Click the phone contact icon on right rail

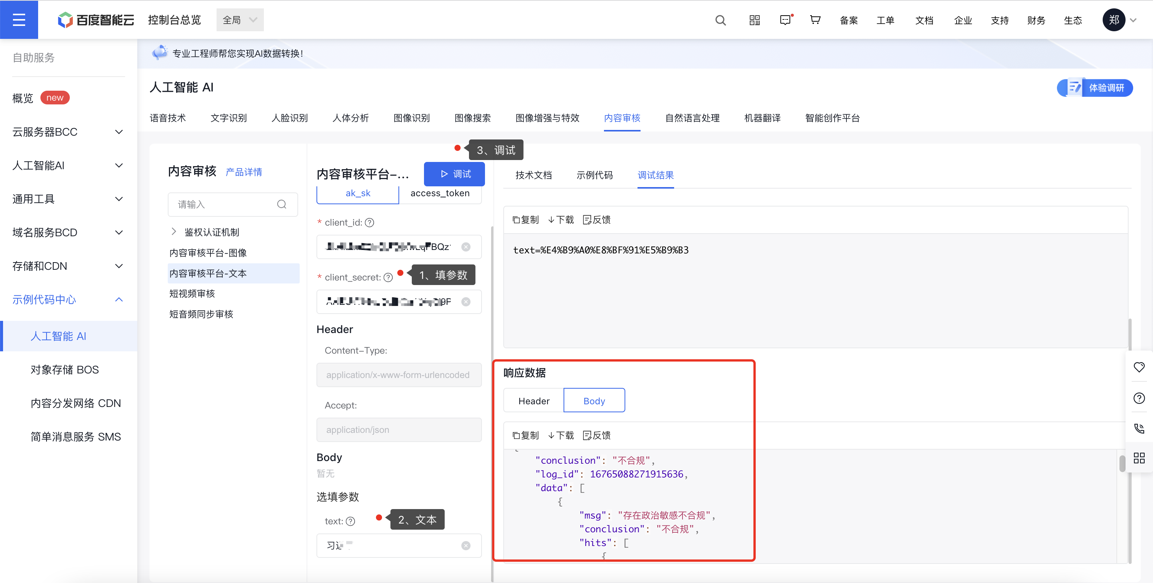click(1139, 428)
